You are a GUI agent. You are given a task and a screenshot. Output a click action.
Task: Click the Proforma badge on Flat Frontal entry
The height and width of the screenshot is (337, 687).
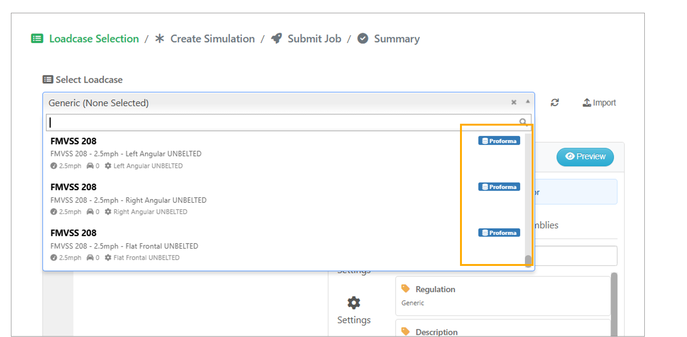pos(499,233)
